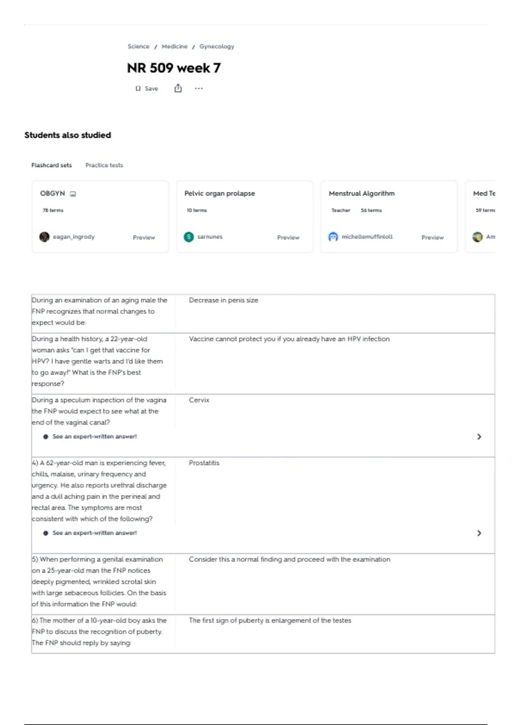Viewport: 512px width, 725px height.
Task: Click the avatar on the Med Te card
Action: pos(477,237)
